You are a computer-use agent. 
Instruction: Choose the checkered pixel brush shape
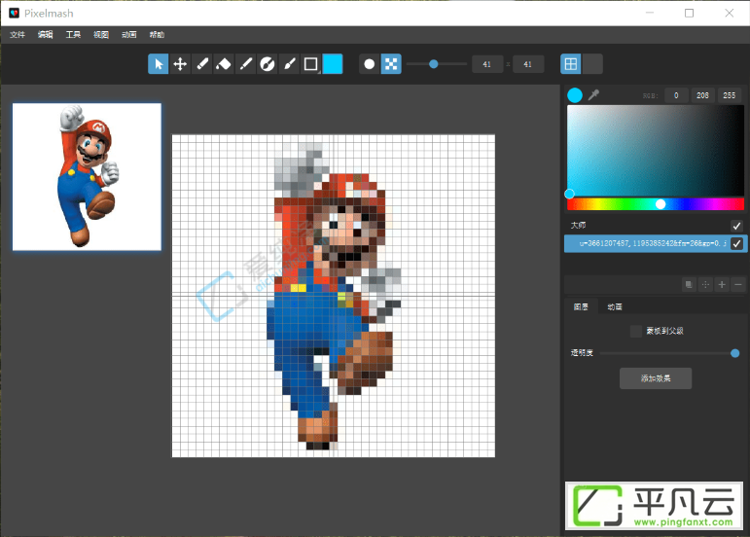[x=391, y=64]
